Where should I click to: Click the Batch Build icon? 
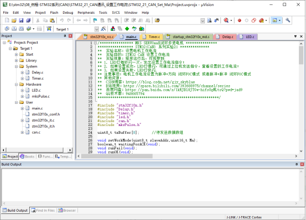[x=29, y=29]
